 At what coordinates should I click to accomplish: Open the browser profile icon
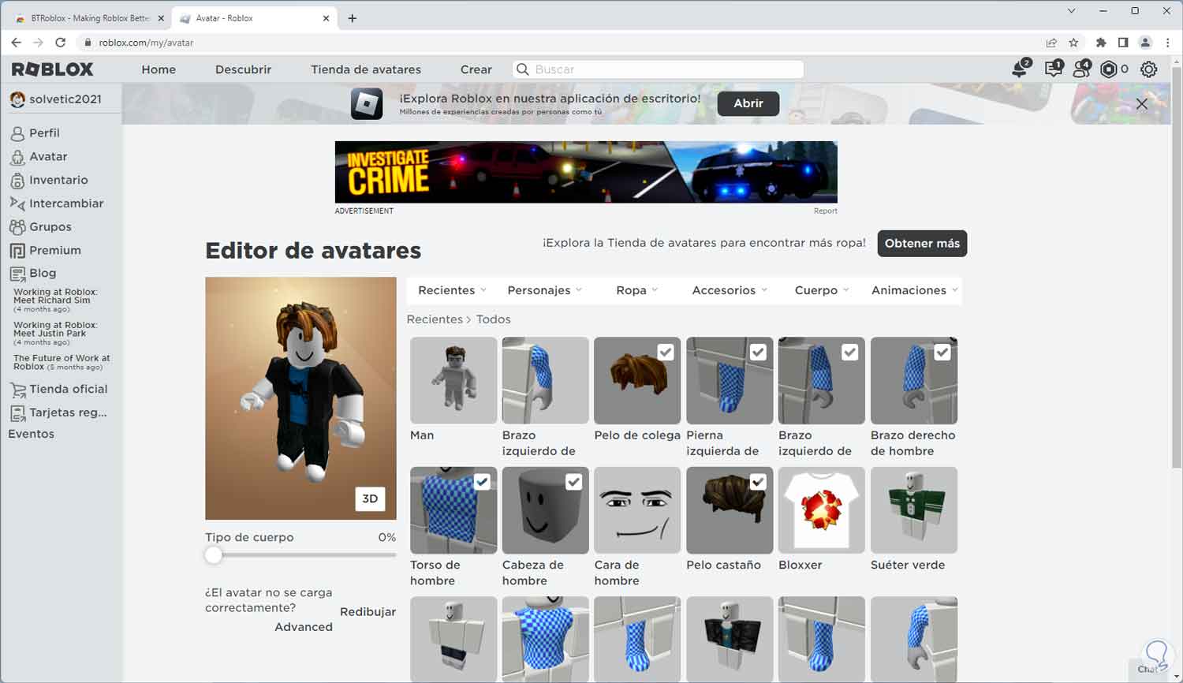point(1146,43)
